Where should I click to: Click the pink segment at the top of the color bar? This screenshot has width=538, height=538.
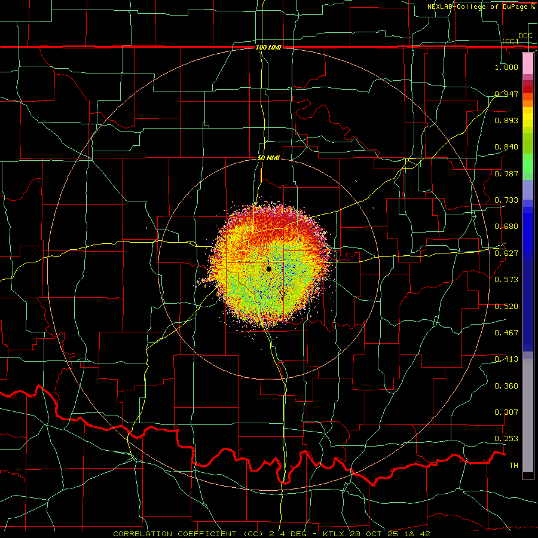click(x=528, y=63)
